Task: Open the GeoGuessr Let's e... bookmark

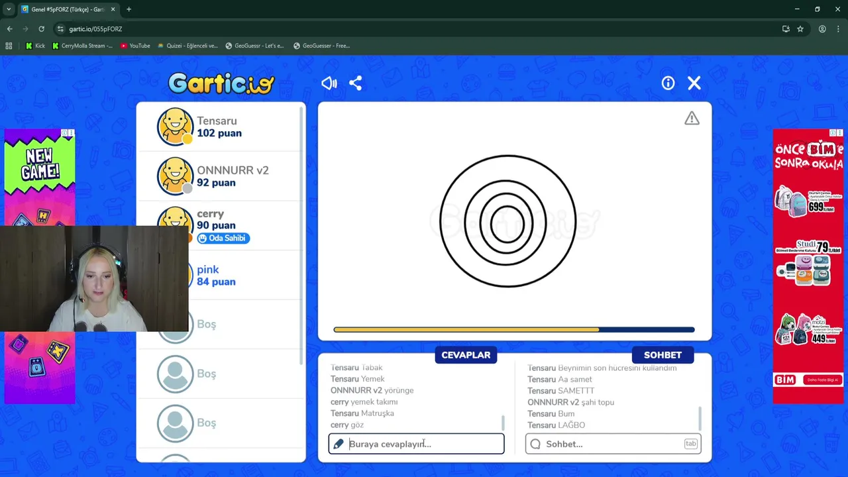Action: 254,46
